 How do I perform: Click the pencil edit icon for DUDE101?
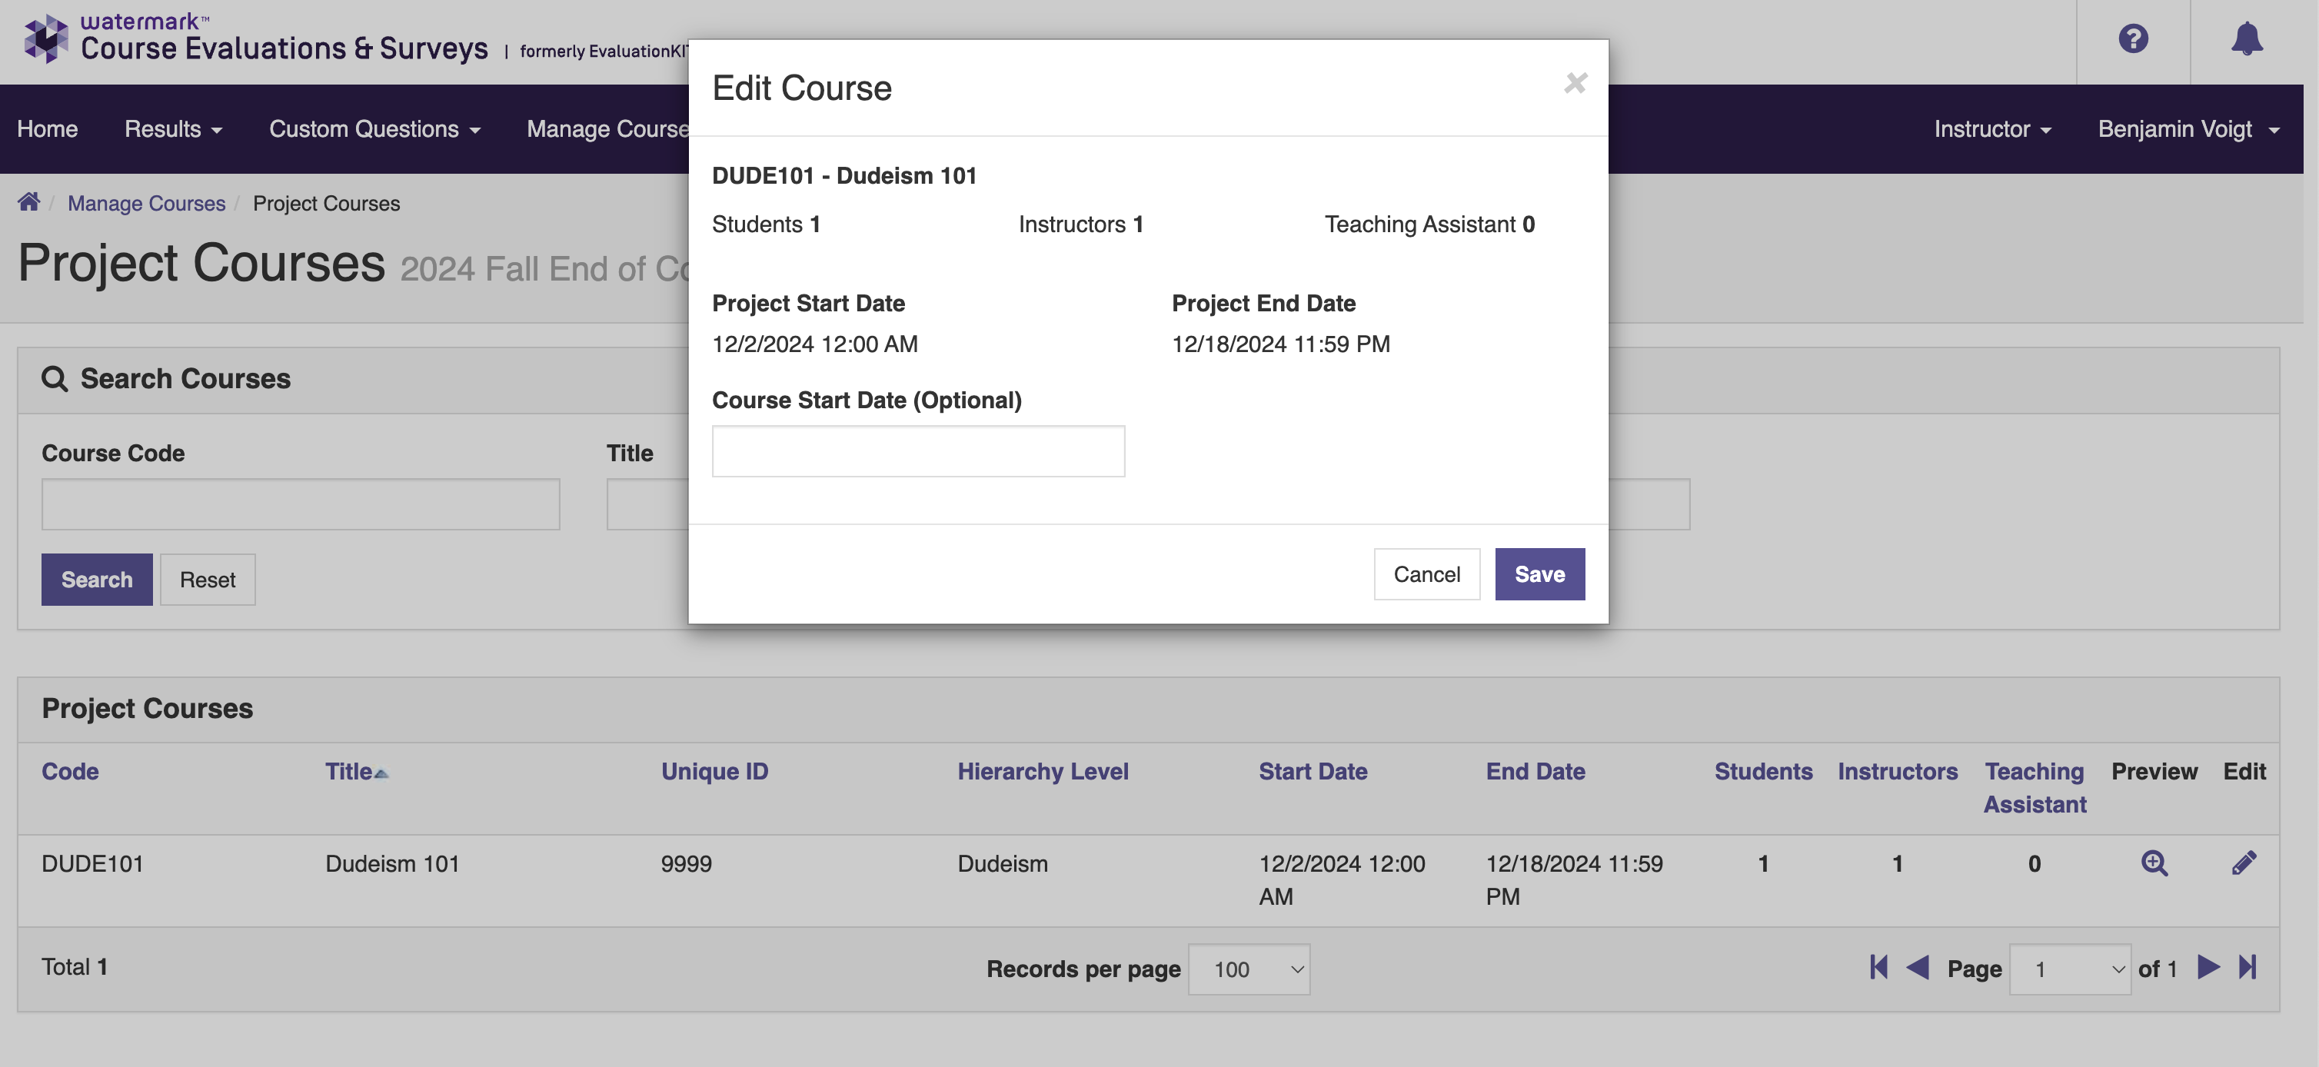2244,863
